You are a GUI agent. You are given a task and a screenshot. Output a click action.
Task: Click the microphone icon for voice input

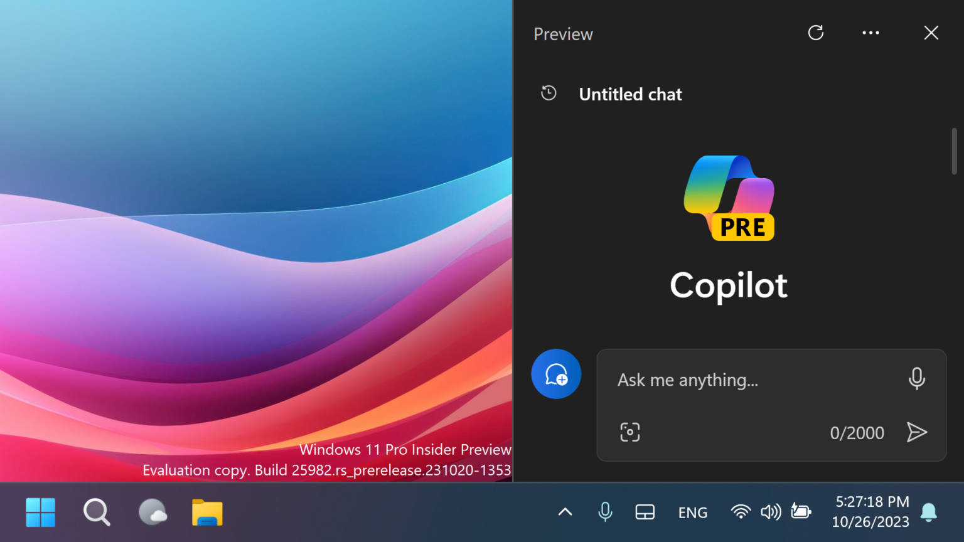tap(917, 379)
